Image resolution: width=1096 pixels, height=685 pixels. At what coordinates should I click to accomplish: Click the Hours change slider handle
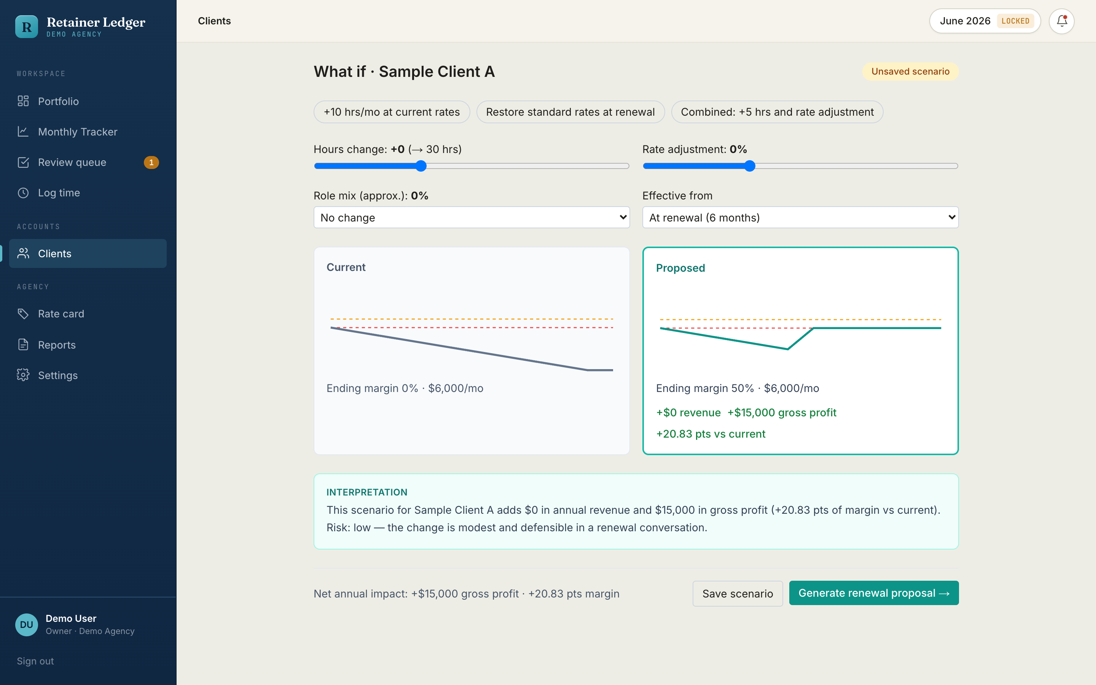(x=421, y=166)
